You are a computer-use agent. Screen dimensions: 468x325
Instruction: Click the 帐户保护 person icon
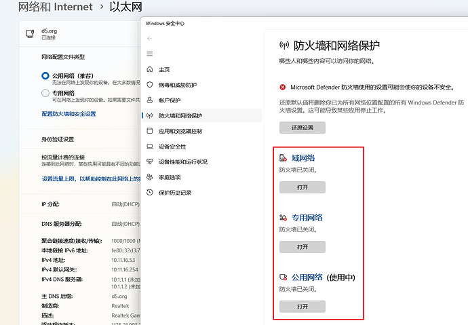pos(149,100)
